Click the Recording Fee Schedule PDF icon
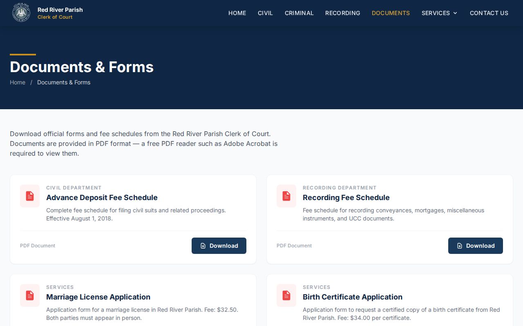 click(x=286, y=196)
